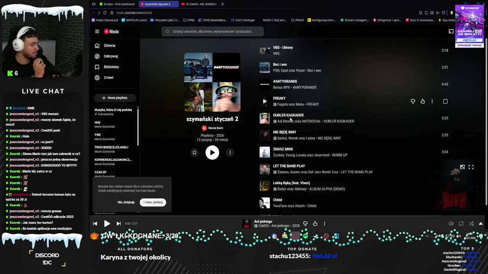Mute using the player volume icon
This screenshot has width=488, height=274.
point(451,224)
